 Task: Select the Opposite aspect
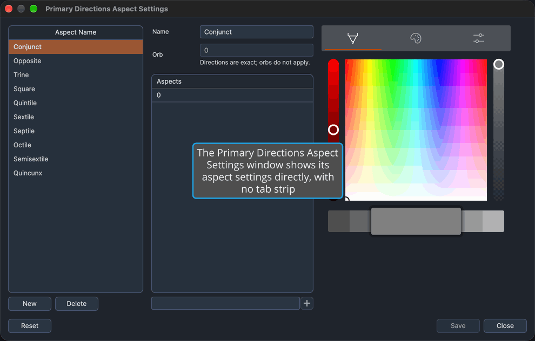point(76,61)
